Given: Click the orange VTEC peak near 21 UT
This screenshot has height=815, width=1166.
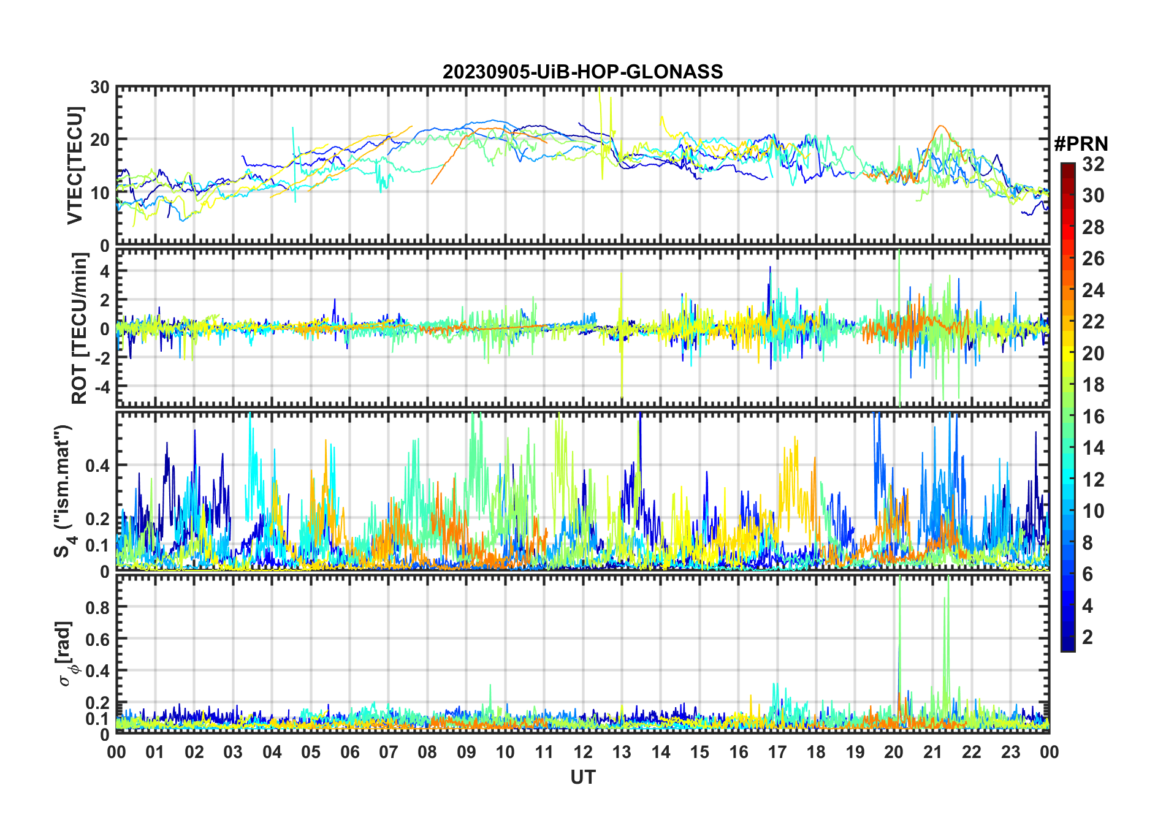Looking at the screenshot, I should tap(940, 127).
